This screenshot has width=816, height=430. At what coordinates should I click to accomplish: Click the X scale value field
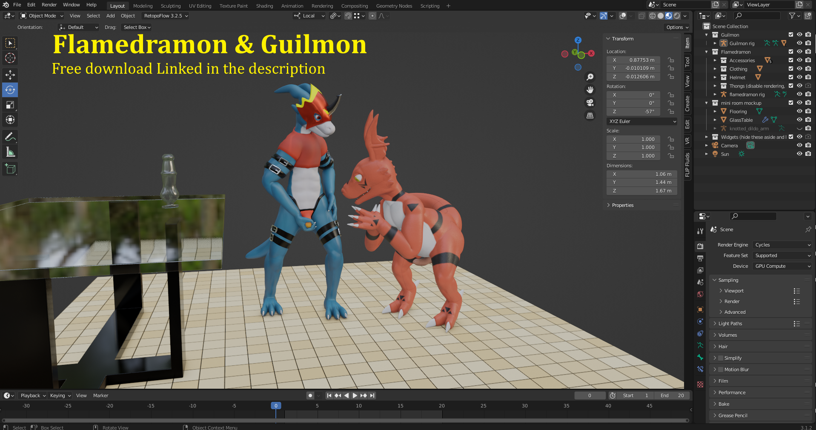click(633, 139)
